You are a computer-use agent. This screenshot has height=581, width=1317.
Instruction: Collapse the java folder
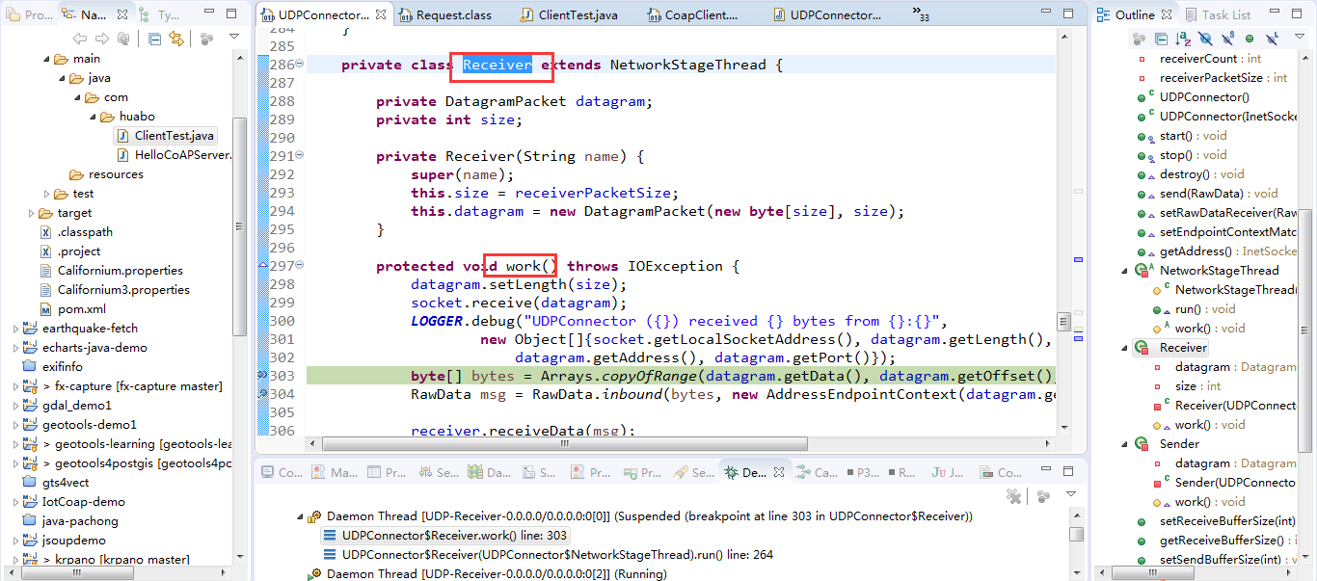pyautogui.click(x=61, y=78)
